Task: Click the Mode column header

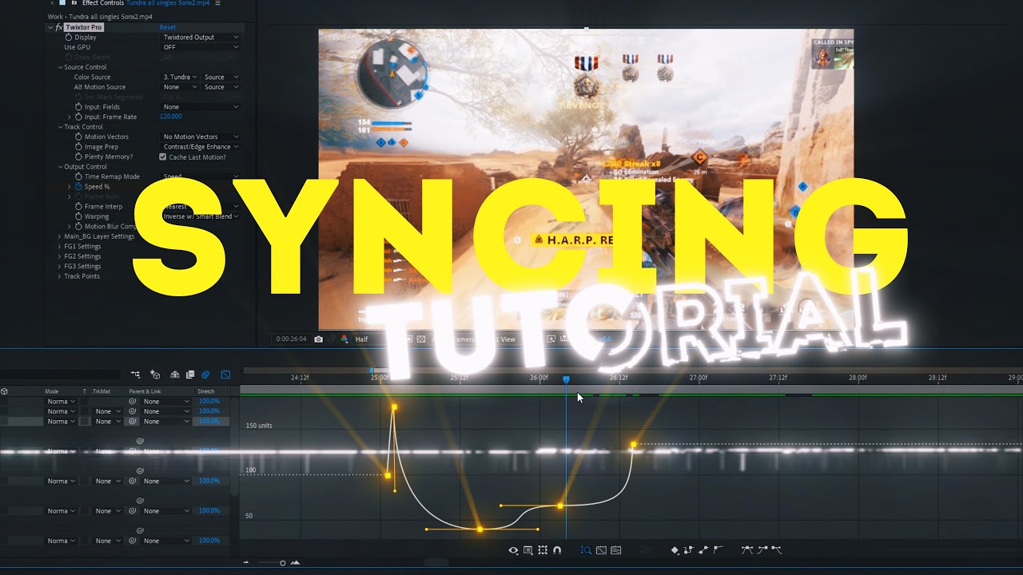Action: [x=52, y=391]
